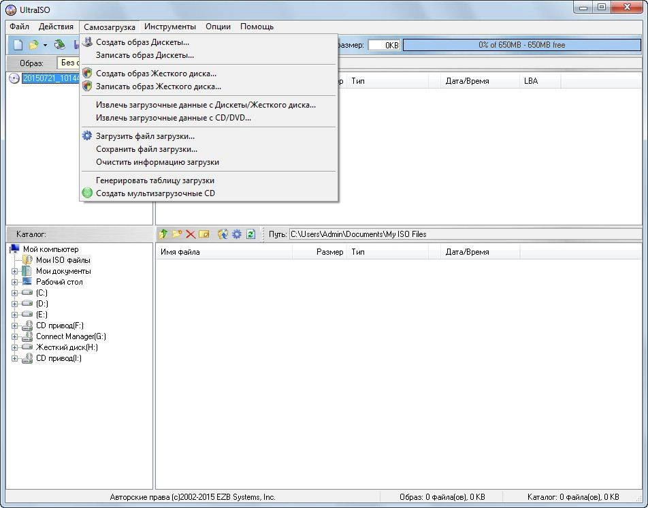Open the Действия menu

tap(56, 27)
